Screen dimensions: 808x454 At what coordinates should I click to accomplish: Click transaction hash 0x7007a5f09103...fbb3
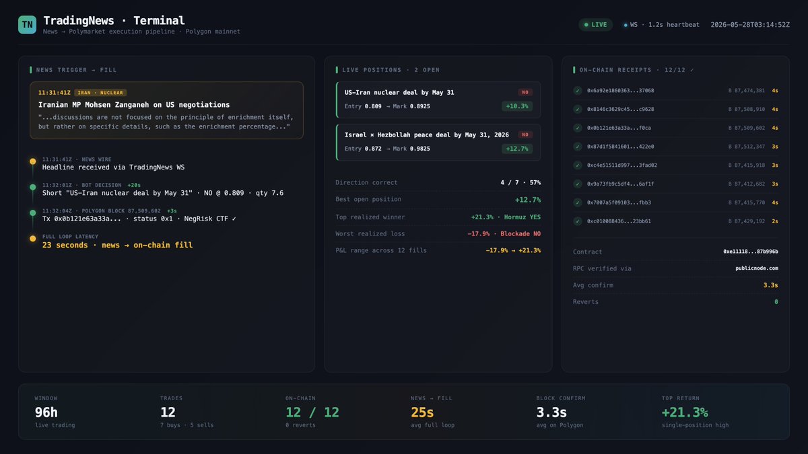pos(619,202)
